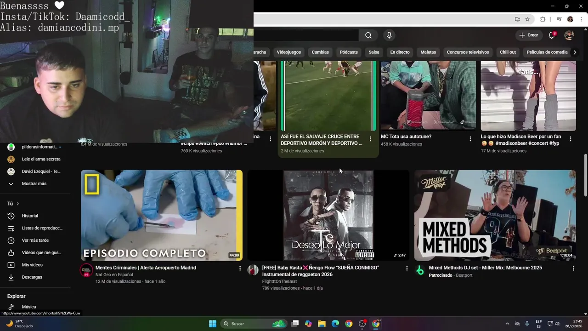The width and height of the screenshot is (588, 331).
Task: Click the Crear button
Action: [528, 35]
